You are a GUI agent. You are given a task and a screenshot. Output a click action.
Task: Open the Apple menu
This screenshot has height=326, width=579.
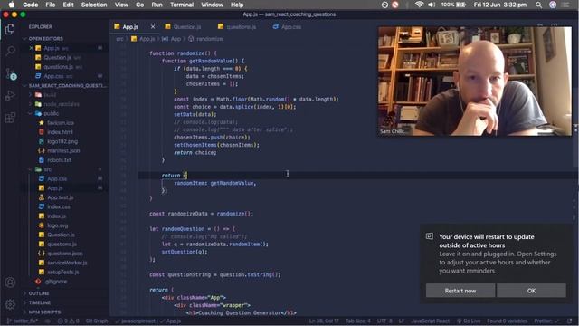11,5
